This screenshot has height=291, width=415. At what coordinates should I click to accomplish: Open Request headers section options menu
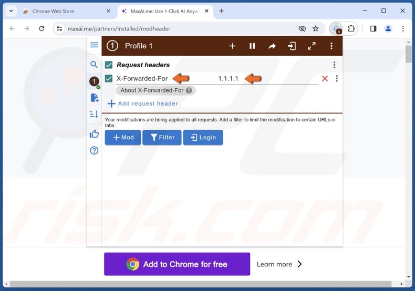tap(334, 65)
